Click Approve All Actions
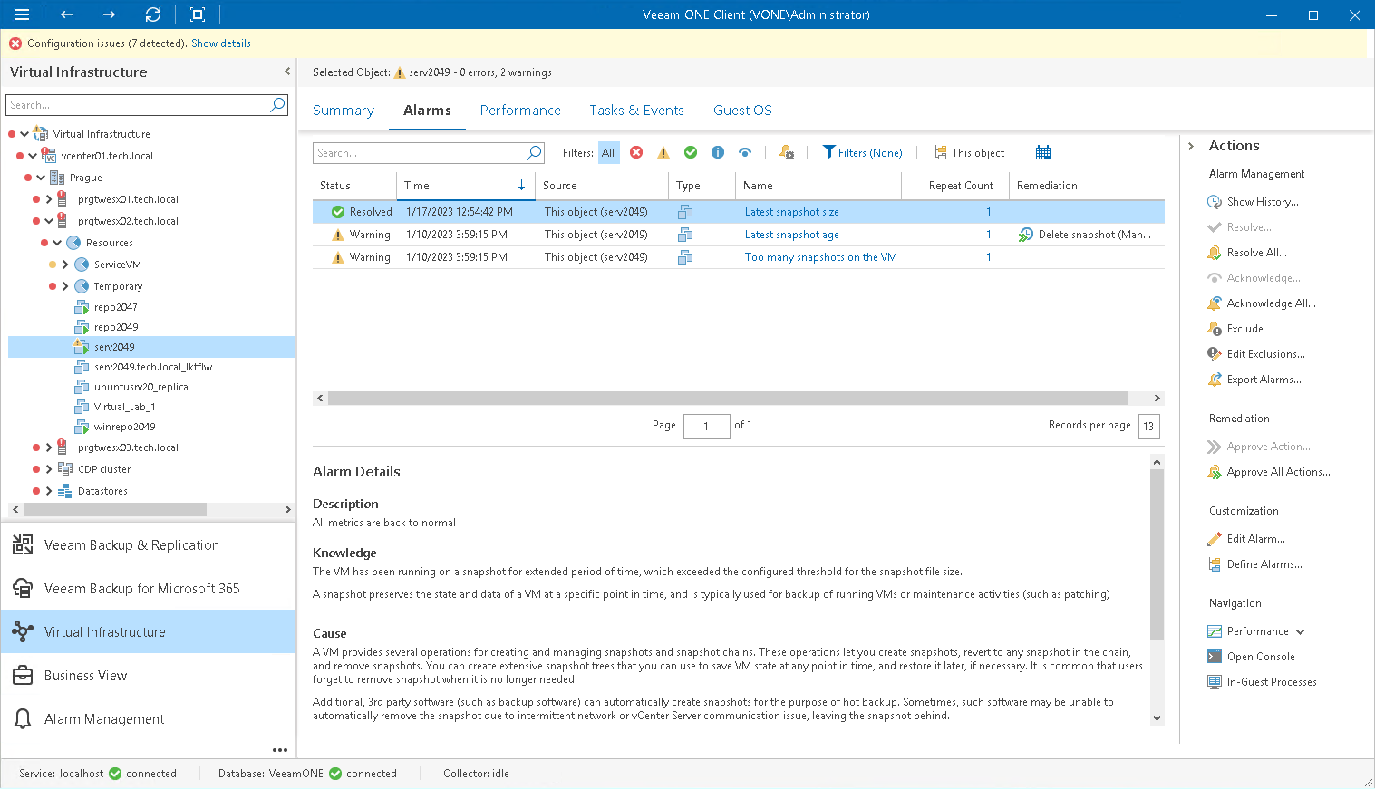 pyautogui.click(x=1269, y=472)
